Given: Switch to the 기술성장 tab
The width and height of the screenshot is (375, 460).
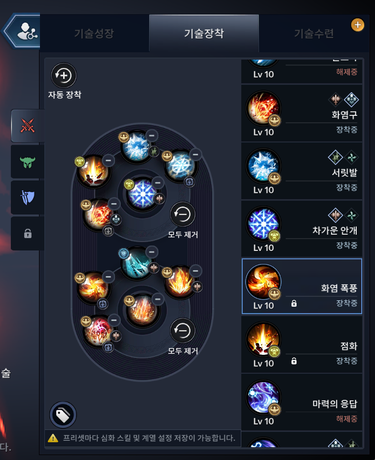Looking at the screenshot, I should click(x=94, y=34).
